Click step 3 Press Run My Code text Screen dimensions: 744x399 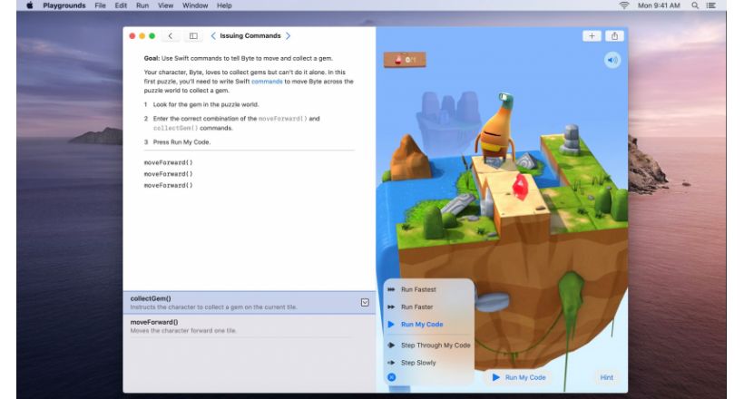(x=181, y=141)
